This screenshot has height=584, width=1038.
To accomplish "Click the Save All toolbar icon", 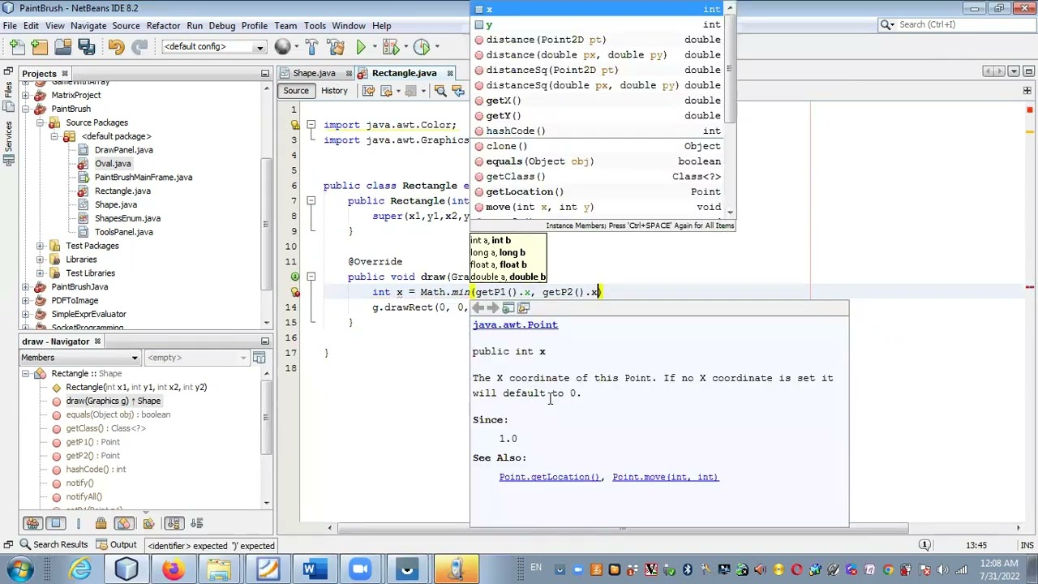I will pos(86,46).
